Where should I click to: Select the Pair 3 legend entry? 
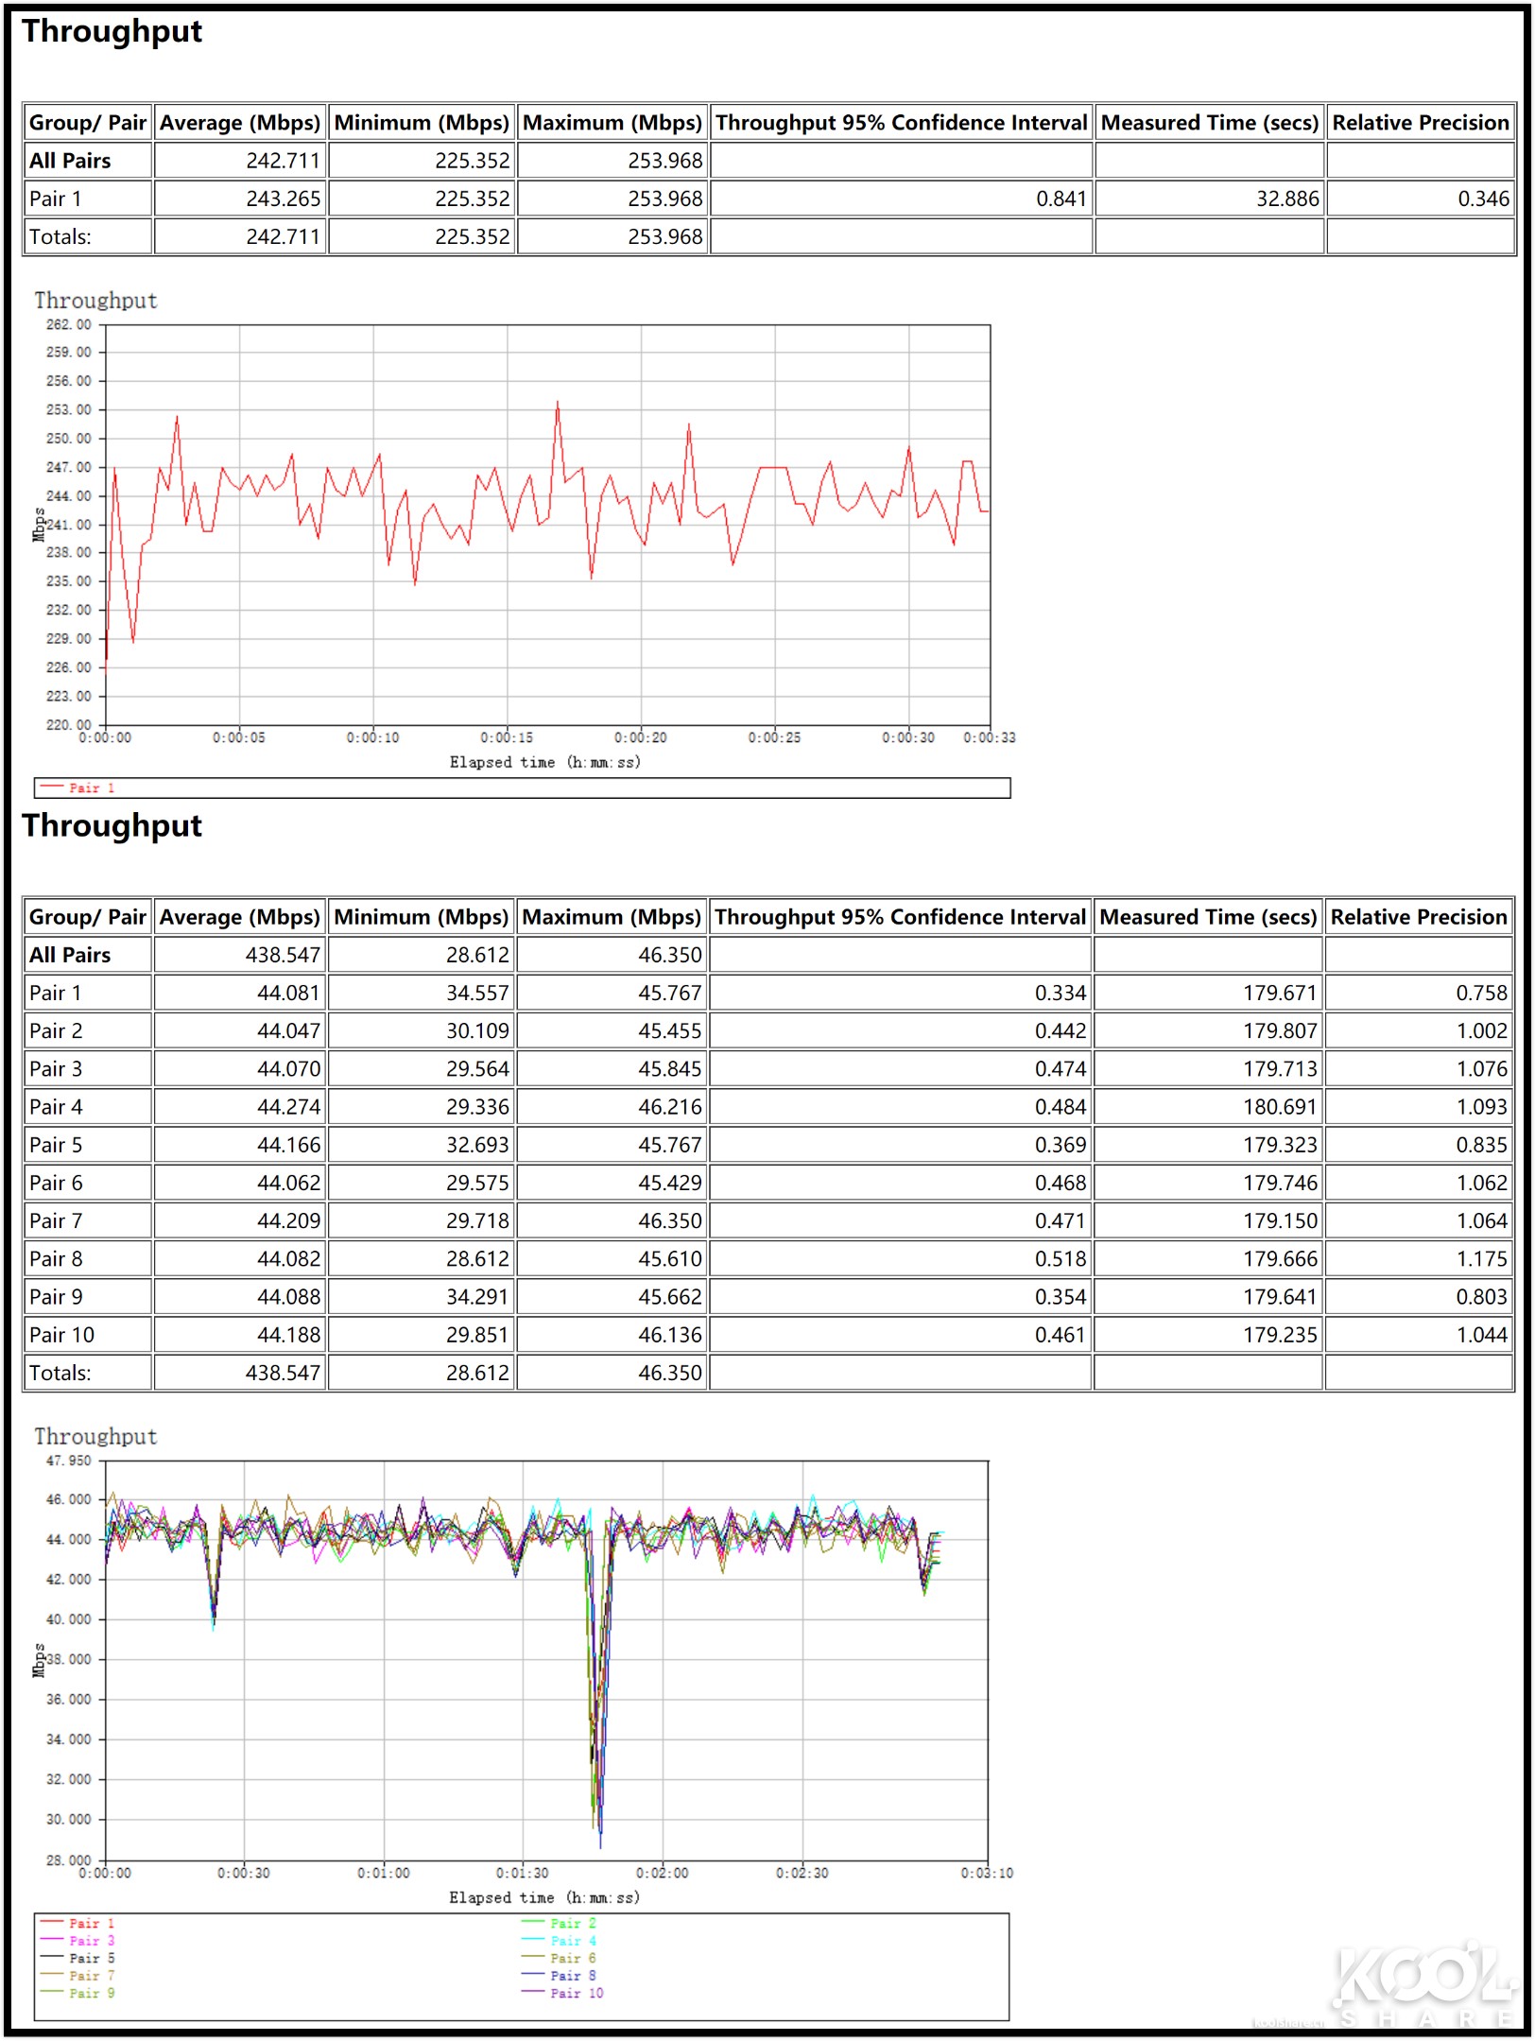click(x=78, y=1941)
